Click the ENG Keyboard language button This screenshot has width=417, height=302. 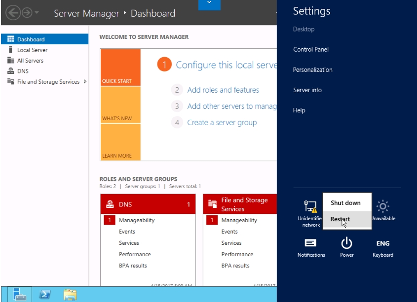pyautogui.click(x=383, y=249)
